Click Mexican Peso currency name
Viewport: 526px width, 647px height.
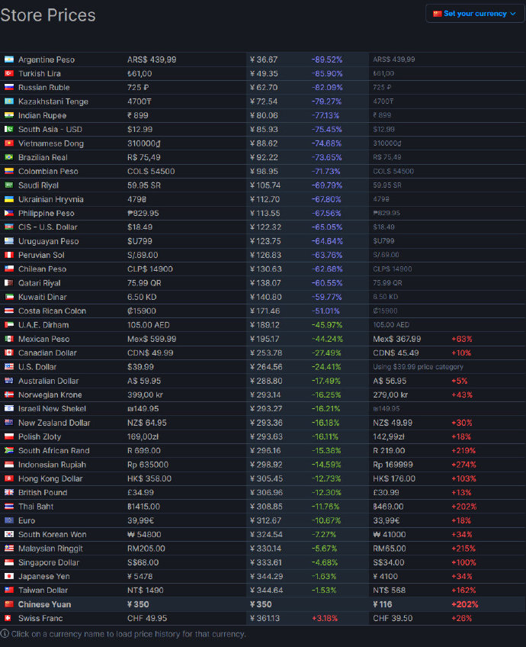coord(43,339)
